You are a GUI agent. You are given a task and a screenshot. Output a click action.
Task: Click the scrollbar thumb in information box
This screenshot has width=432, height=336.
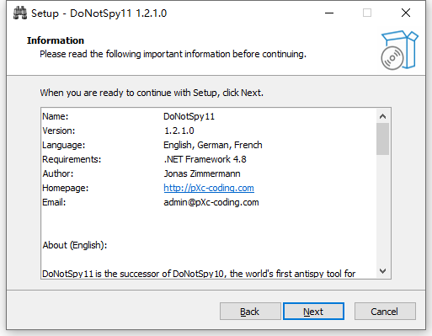point(382,139)
